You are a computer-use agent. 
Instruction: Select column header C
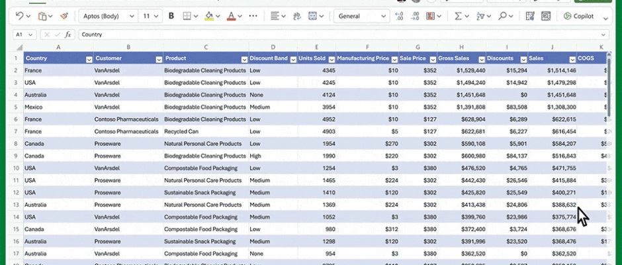coord(206,47)
